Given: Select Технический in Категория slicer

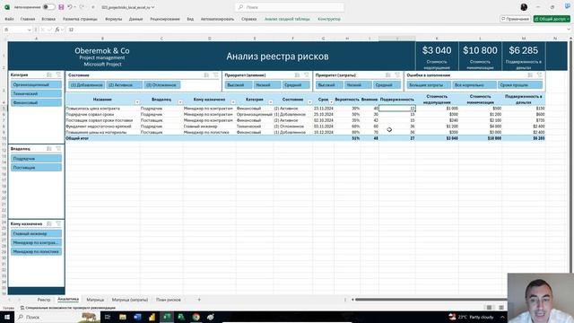Looking at the screenshot, I should coord(36,93).
